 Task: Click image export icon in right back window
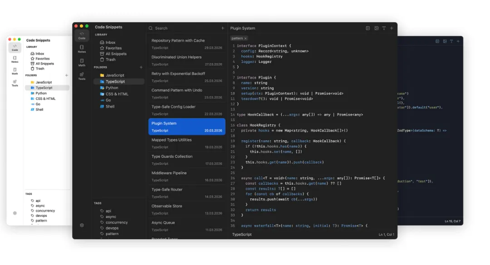445,41
